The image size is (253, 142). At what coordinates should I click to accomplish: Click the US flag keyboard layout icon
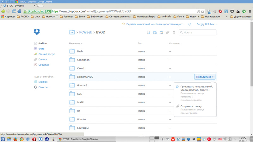[219, 139]
